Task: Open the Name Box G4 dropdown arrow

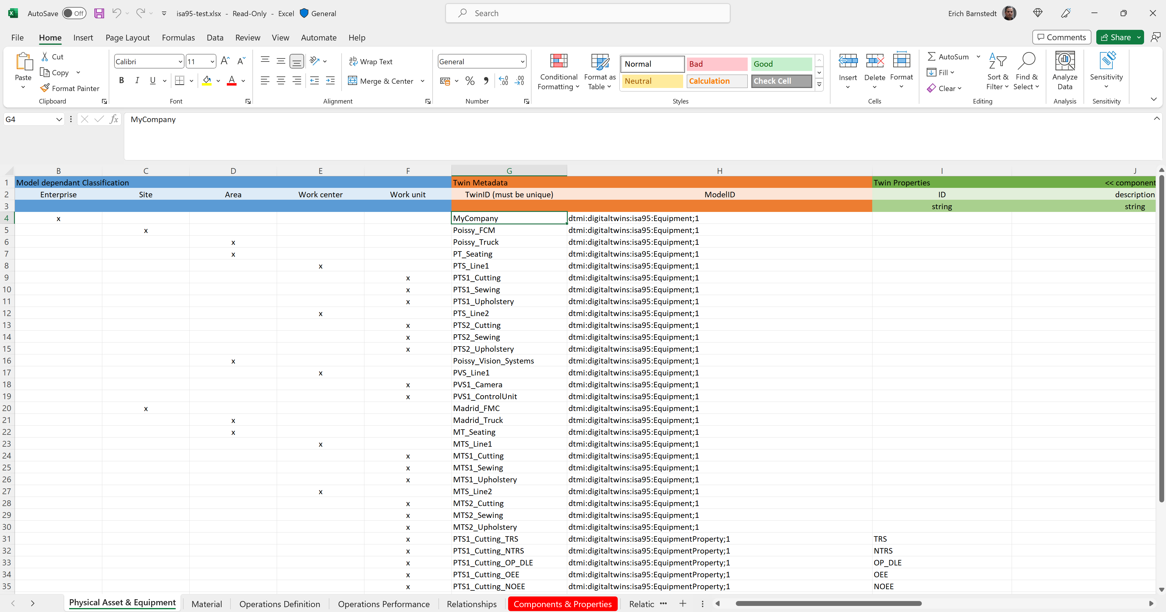Action: click(59, 119)
